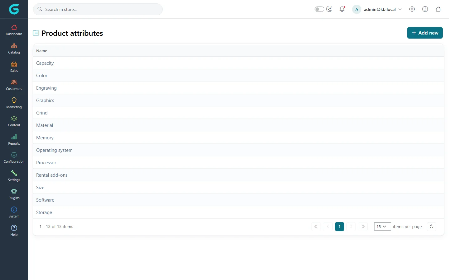449x280 pixels.
Task: Open the Grind attribute row
Action: tap(239, 113)
